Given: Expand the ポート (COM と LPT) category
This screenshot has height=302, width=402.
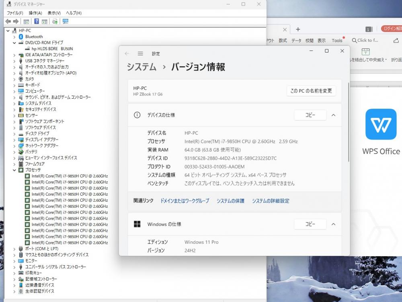Looking at the screenshot, I should [14, 249].
